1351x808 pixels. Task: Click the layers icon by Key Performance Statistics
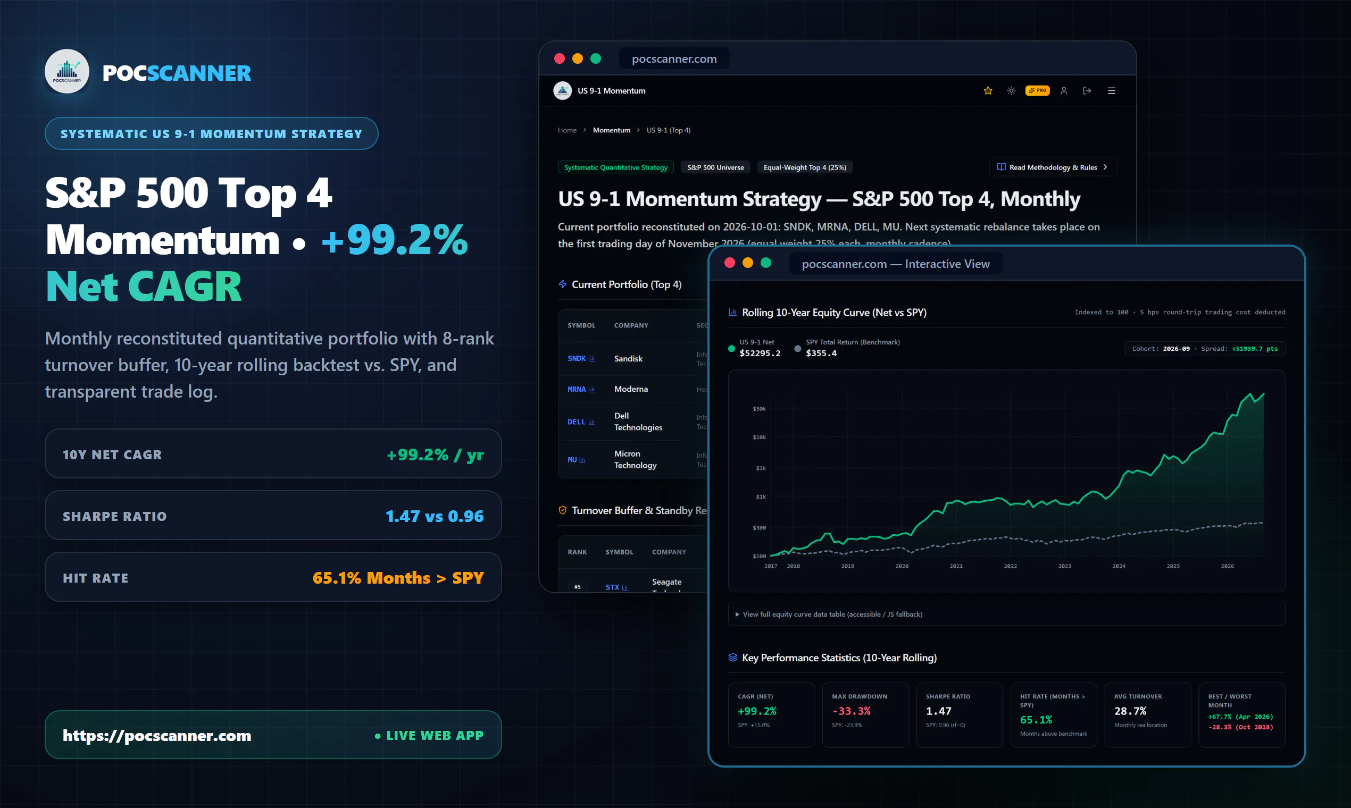(x=733, y=658)
